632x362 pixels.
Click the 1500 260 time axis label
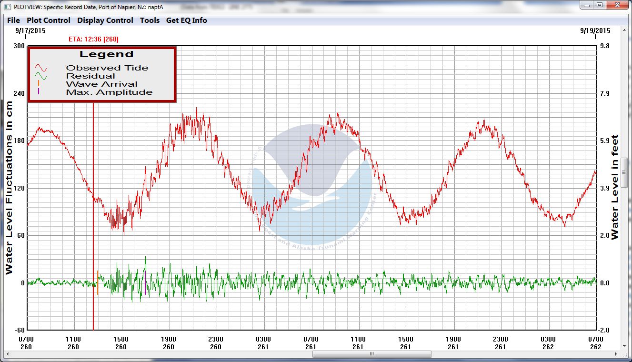click(121, 343)
